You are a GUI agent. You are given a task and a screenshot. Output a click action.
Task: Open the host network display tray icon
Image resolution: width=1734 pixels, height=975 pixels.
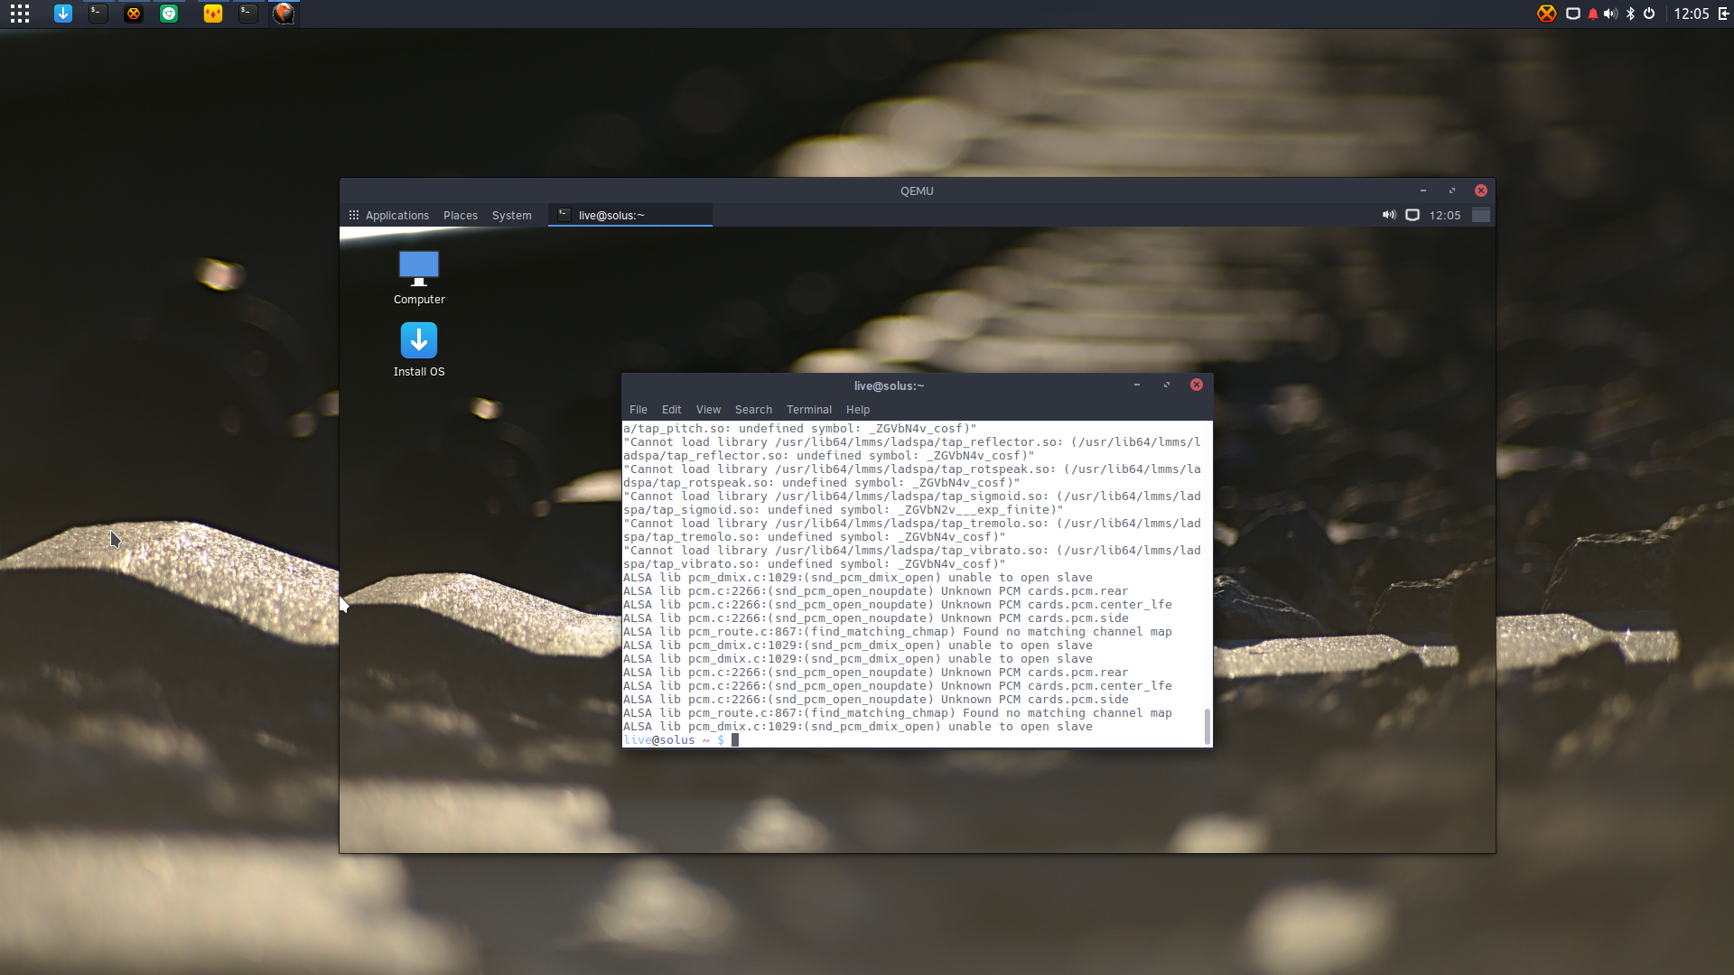tap(1573, 14)
